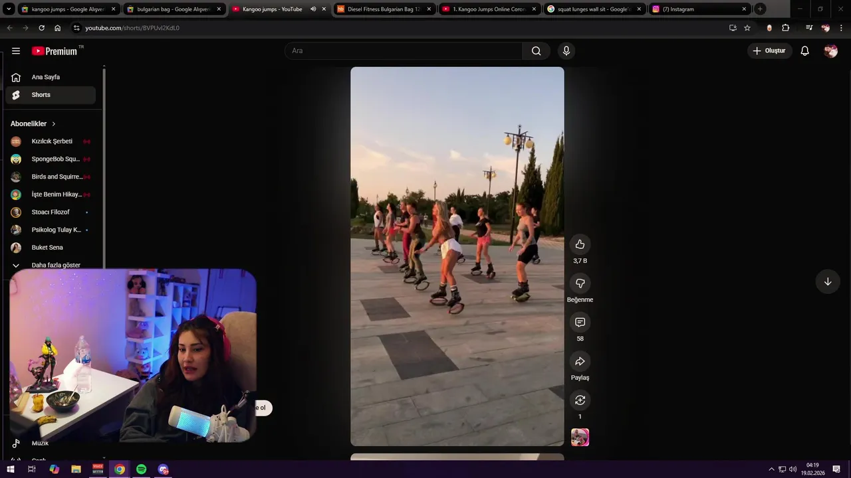
Task: Switch to Instagram tab
Action: click(x=699, y=9)
